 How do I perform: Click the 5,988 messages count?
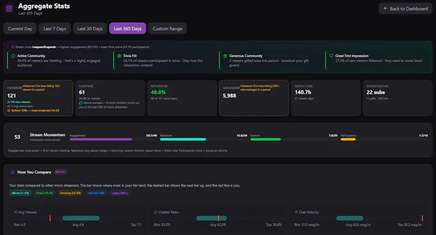point(229,96)
